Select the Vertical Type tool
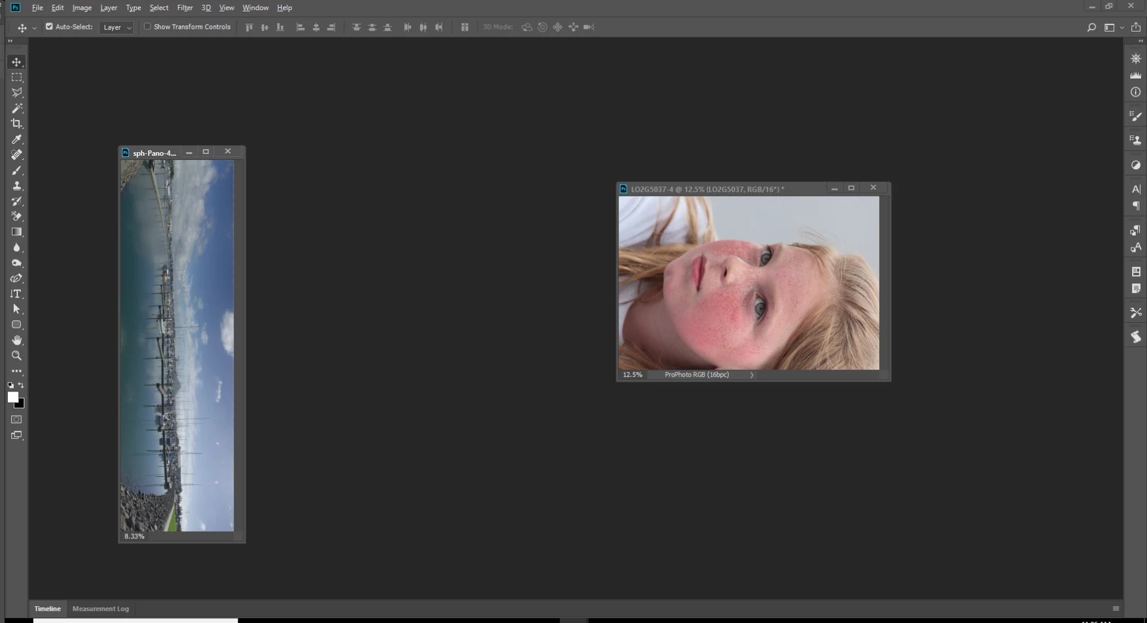Screen dimensions: 1147x623 click(17, 294)
